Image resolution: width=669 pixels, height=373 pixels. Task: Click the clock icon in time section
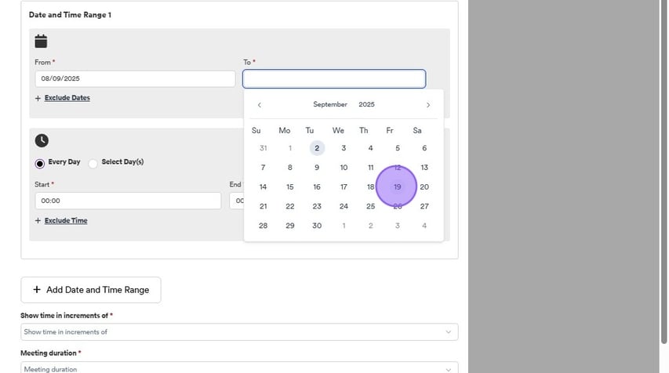[x=42, y=140]
